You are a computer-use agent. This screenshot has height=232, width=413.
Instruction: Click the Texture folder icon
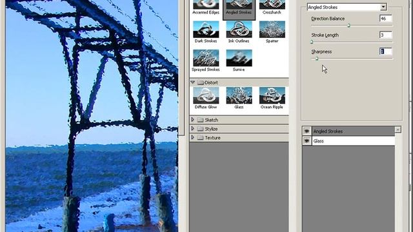[x=201, y=137]
